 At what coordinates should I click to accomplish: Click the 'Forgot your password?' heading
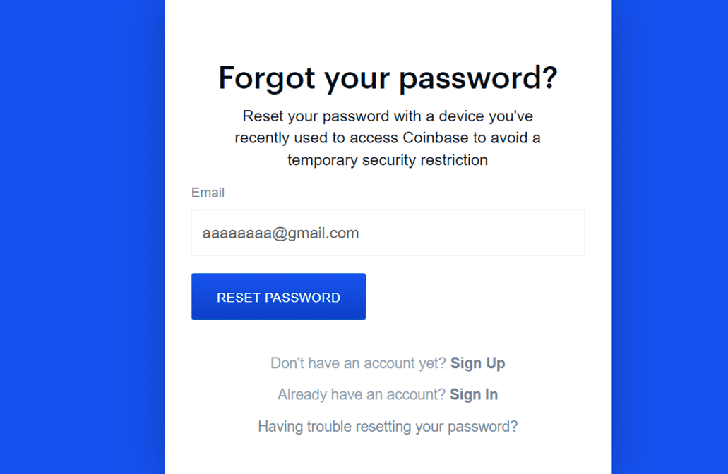388,78
